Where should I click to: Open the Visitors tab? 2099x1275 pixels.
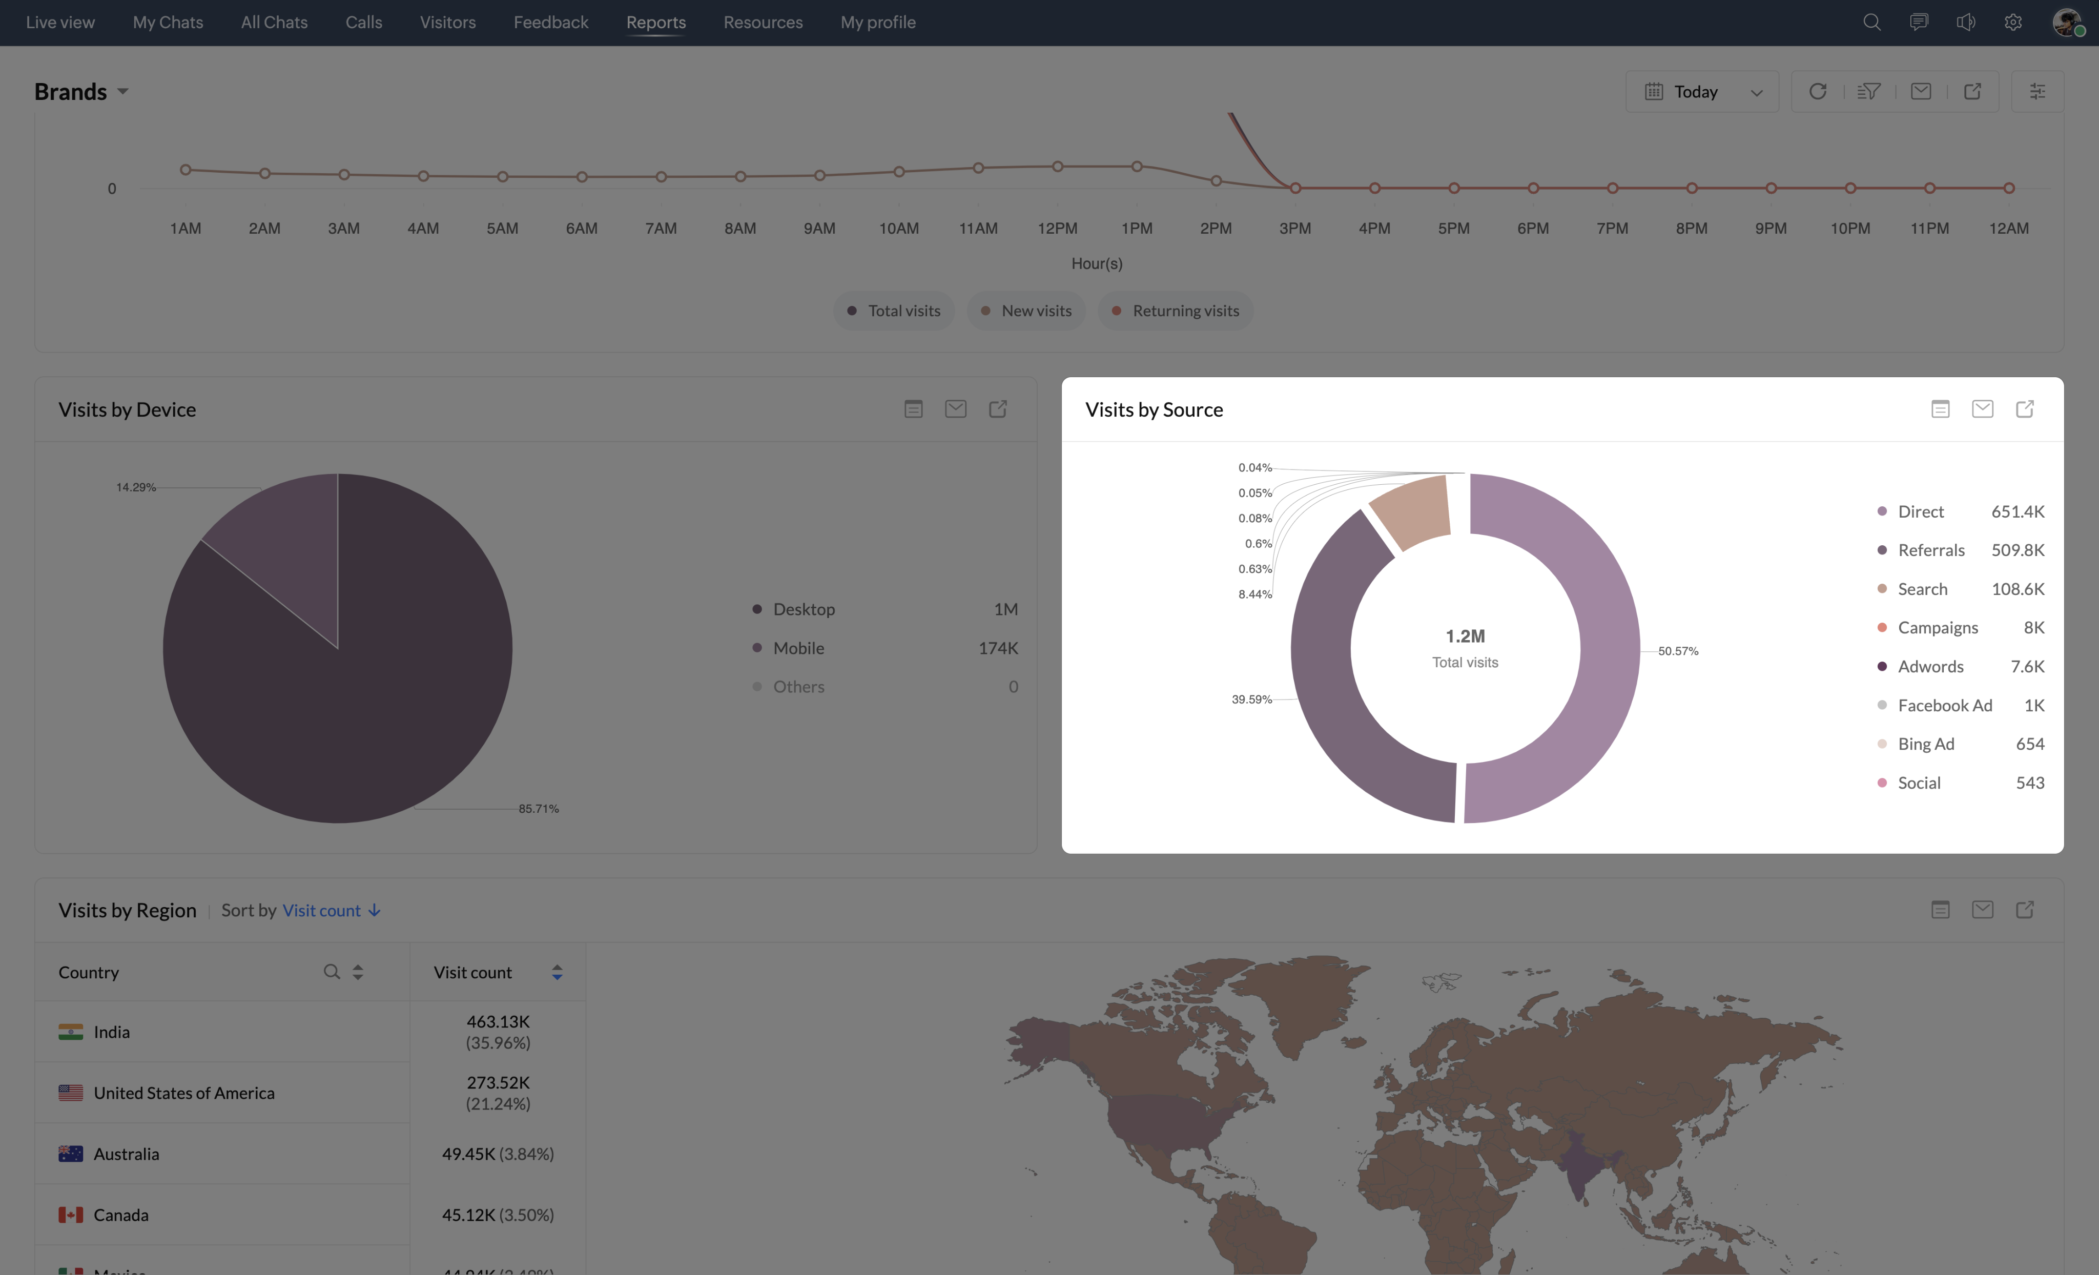447,22
